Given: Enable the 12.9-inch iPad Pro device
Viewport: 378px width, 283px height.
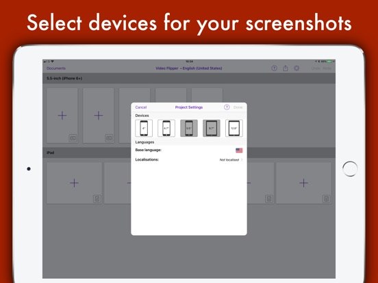Looking at the screenshot, I should click(234, 128).
